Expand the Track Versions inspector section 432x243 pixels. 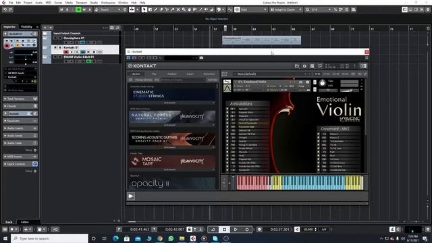(20, 99)
